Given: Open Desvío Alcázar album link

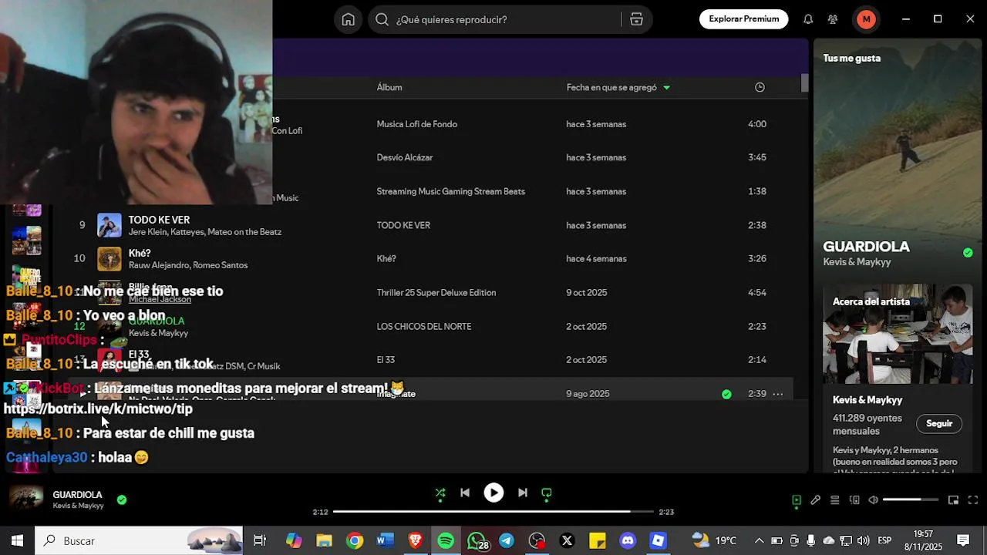Looking at the screenshot, I should pos(404,157).
